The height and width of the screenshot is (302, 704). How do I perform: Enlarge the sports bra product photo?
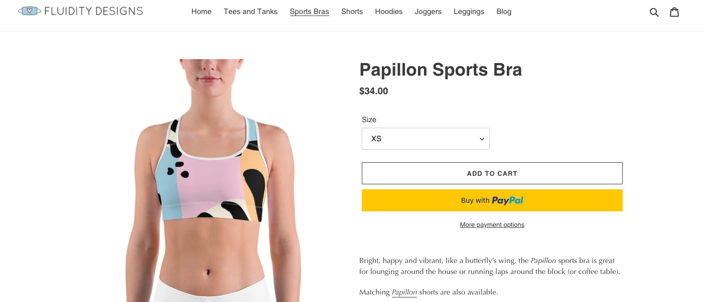pos(213,180)
